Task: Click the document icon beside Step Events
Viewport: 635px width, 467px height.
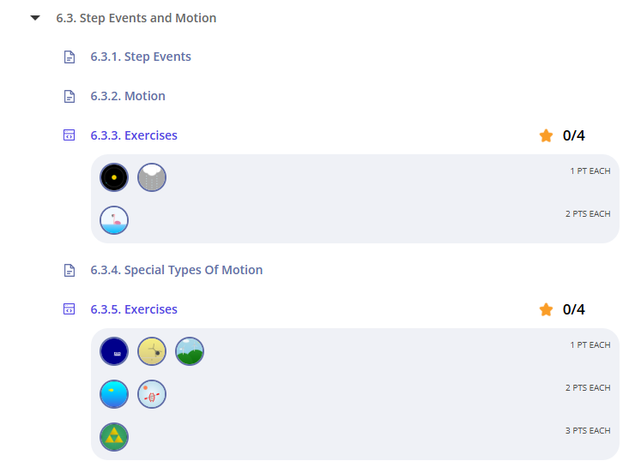Action: [x=70, y=57]
